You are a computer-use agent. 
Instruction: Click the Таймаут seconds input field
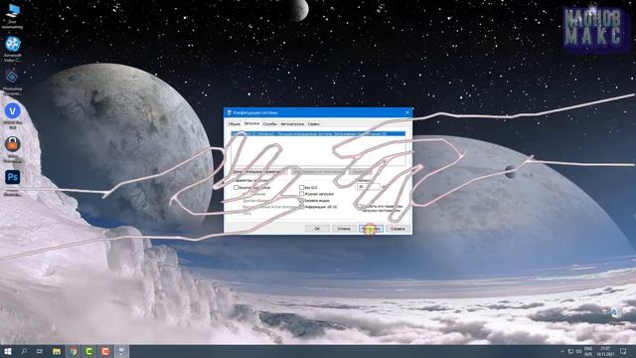(x=368, y=186)
